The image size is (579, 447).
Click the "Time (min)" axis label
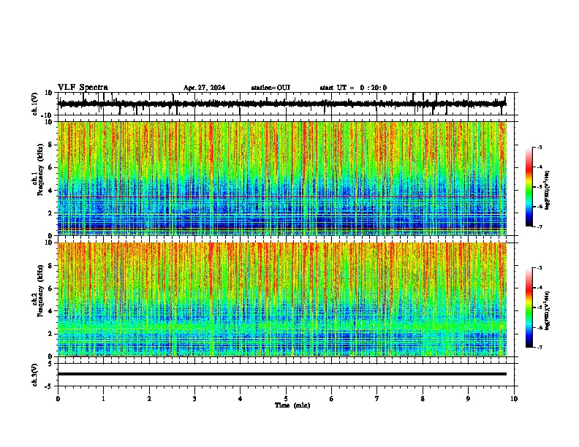(292, 405)
